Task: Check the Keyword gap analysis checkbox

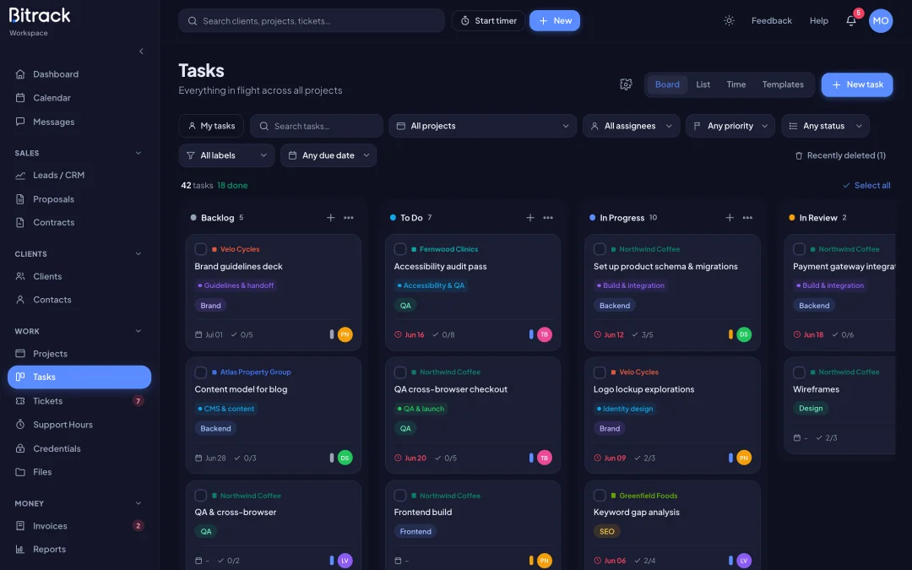Action: point(600,496)
